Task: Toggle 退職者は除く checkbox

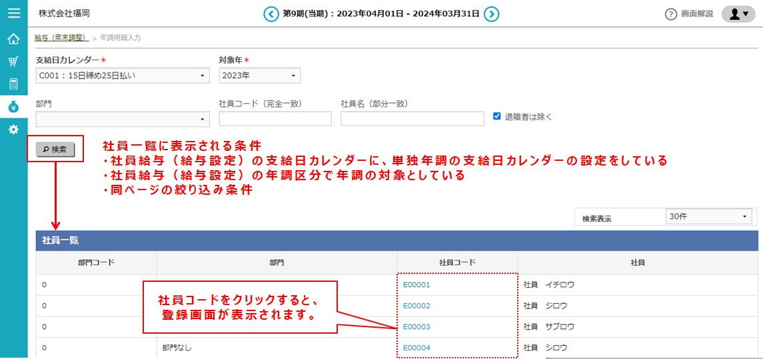Action: coord(497,116)
